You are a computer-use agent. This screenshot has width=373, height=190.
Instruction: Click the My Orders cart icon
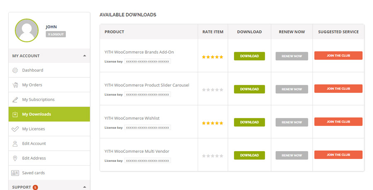(x=15, y=85)
